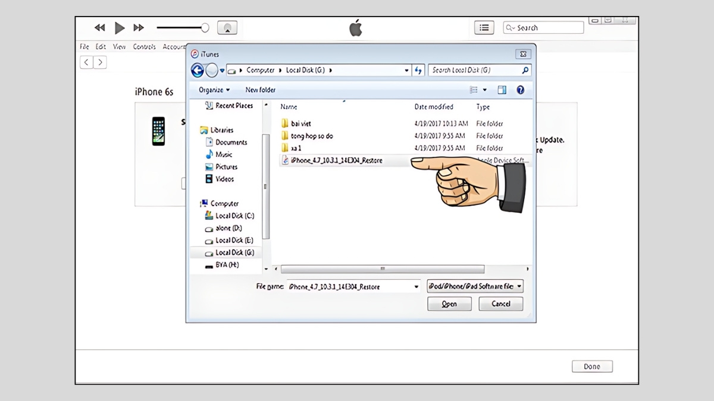Open recent locations dropdown arrow
The image size is (714, 401).
(x=223, y=70)
